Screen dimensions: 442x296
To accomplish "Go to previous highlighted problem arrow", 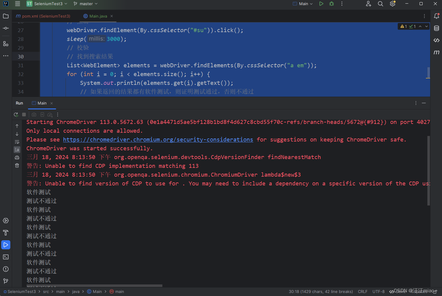I will click(x=420, y=26).
